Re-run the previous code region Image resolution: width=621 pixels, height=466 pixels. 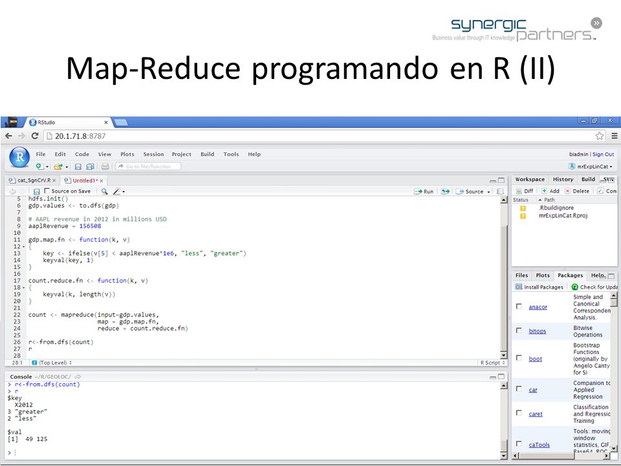(x=446, y=192)
